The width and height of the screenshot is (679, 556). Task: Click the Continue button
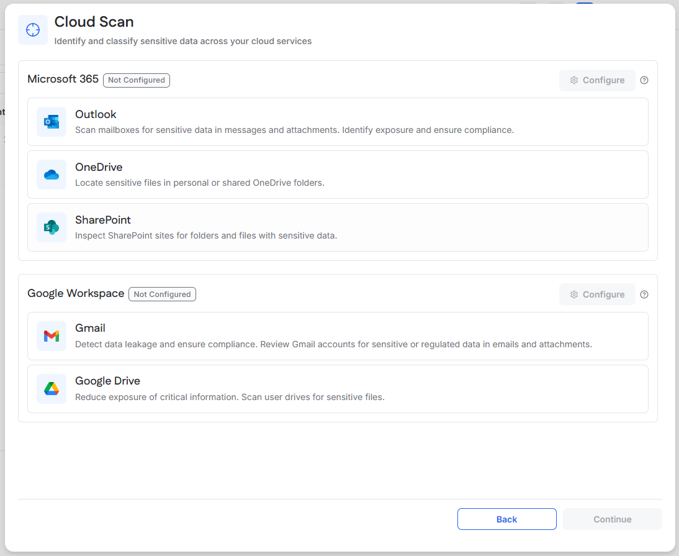(613, 519)
